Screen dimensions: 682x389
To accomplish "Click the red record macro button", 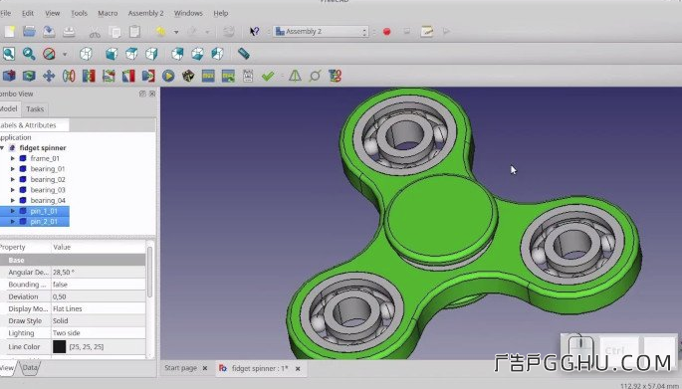I will tap(386, 32).
